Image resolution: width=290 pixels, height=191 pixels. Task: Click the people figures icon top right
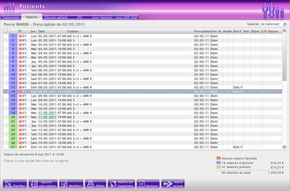pos(274,10)
